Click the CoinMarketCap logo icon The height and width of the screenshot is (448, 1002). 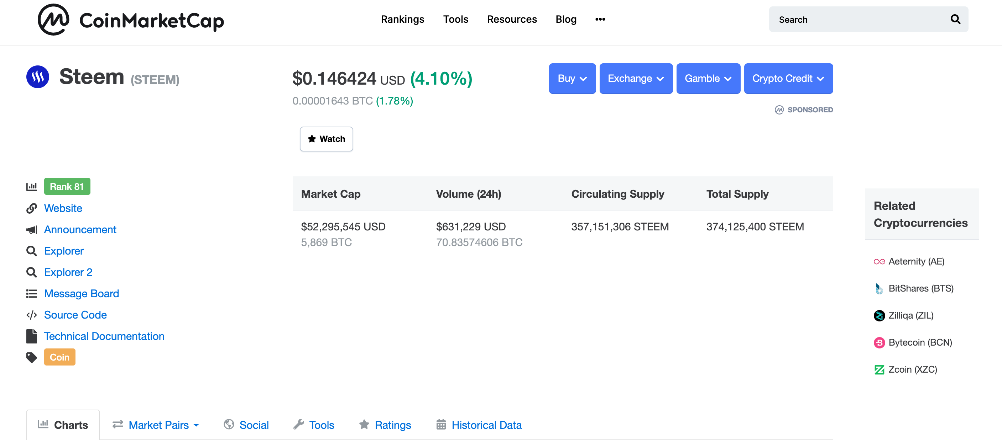coord(53,20)
